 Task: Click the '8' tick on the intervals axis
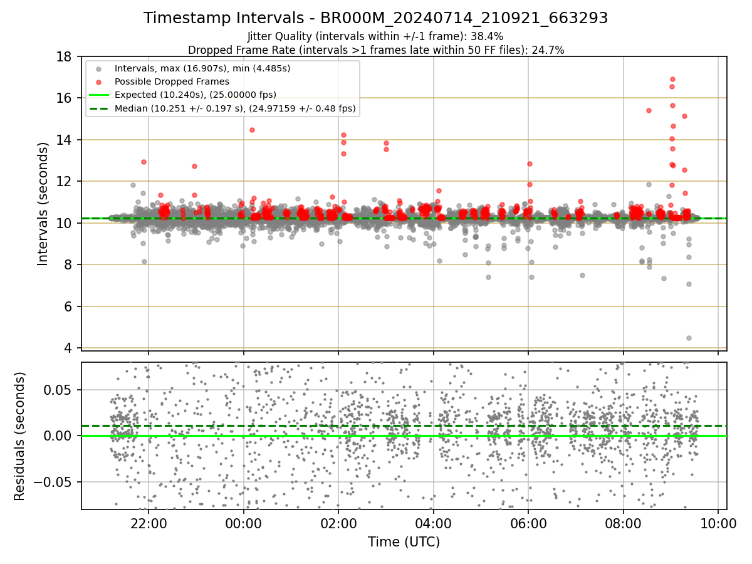coord(67,265)
